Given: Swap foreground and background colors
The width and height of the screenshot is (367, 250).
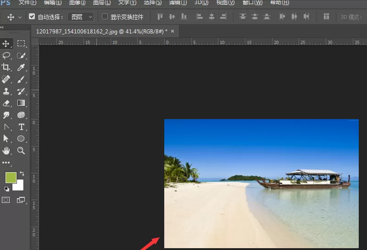Looking at the screenshot, I should point(22,174).
